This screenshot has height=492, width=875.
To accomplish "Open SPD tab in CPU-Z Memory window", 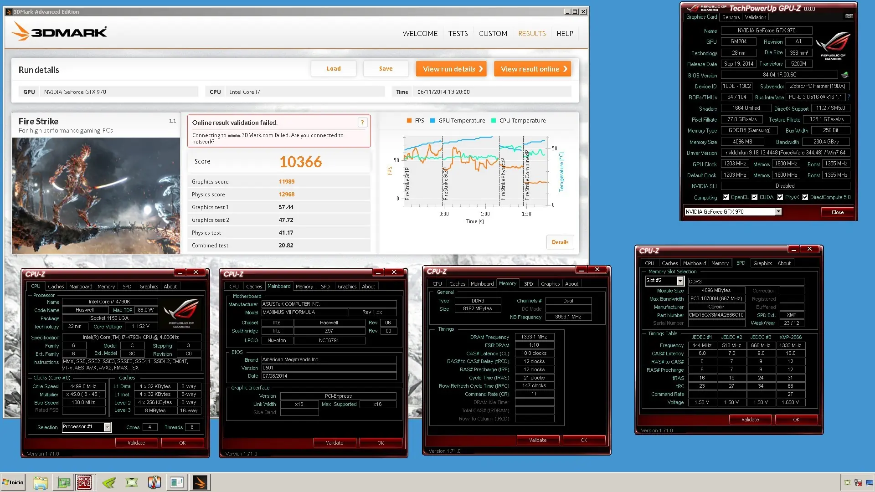I will [x=529, y=284].
